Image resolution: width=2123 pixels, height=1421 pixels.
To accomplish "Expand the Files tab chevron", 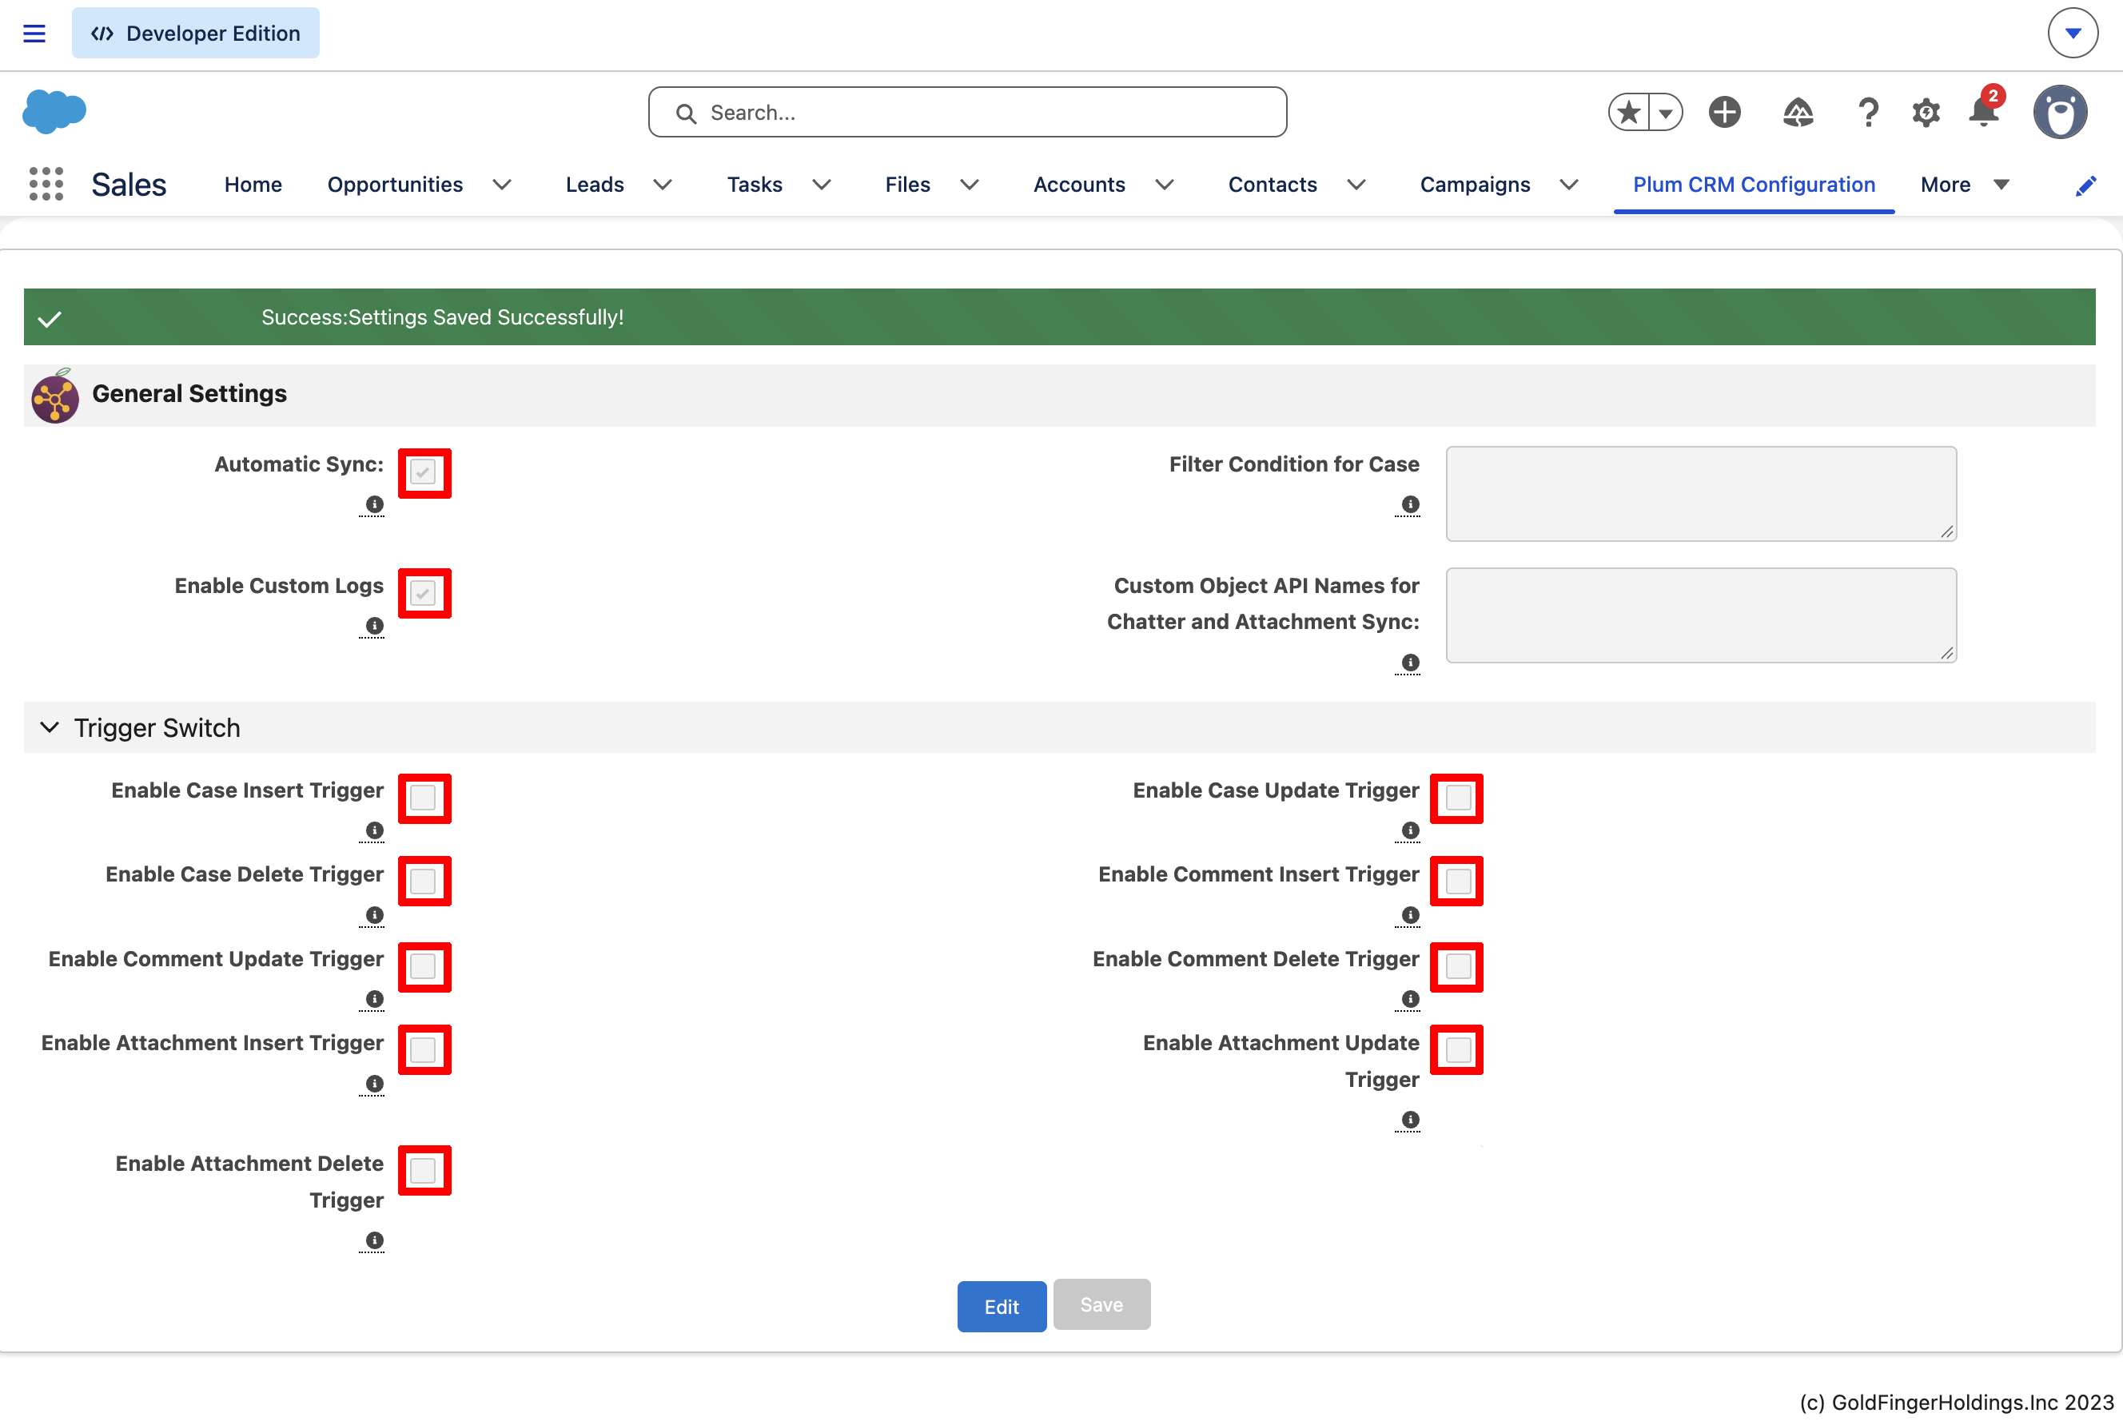I will 970,185.
